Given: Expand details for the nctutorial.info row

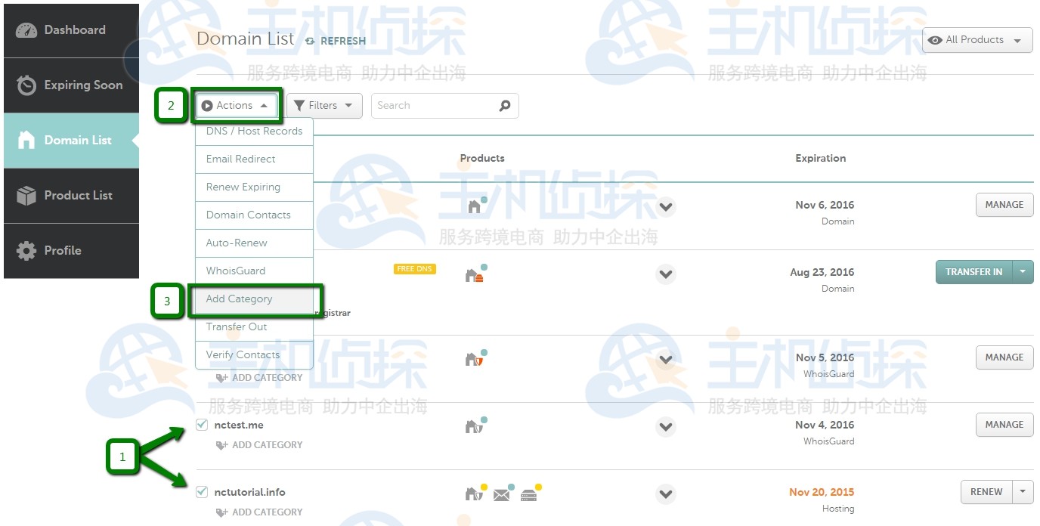Looking at the screenshot, I should [666, 494].
